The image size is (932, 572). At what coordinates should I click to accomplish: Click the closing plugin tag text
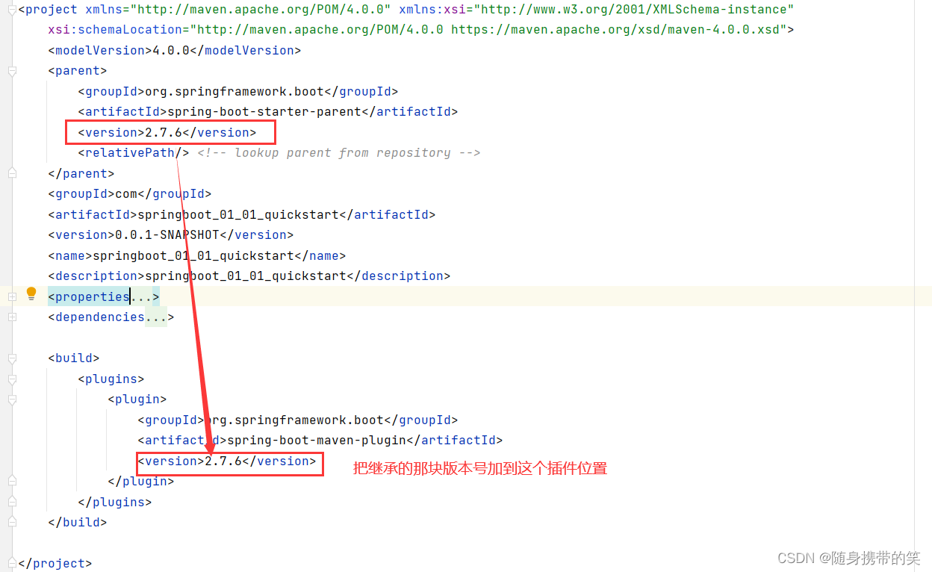[141, 481]
